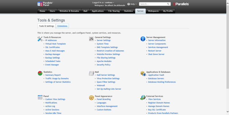229x115 pixels.
Task: Open Virtual Host Template link
Action: 56,44
